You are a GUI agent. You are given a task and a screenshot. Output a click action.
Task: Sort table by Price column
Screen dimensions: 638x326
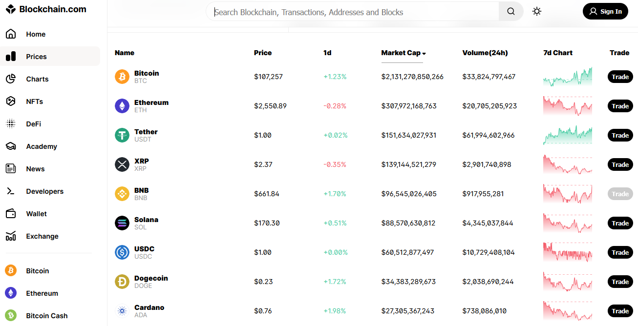click(x=263, y=53)
